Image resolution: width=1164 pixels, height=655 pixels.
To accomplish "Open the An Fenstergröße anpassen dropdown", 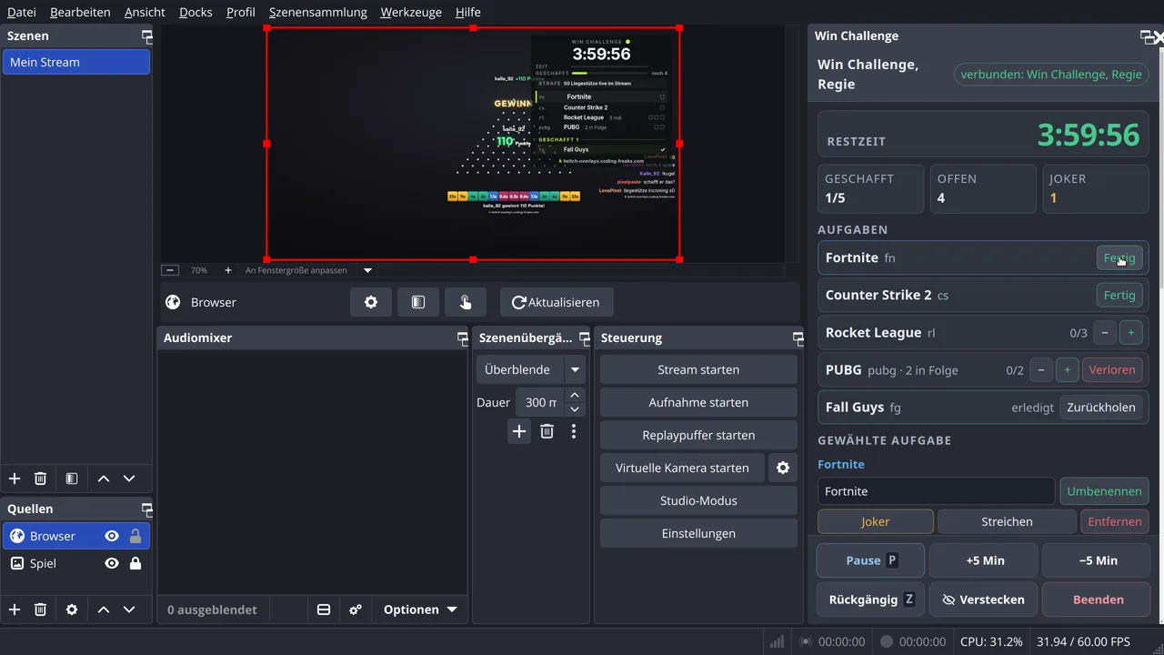I will point(367,270).
